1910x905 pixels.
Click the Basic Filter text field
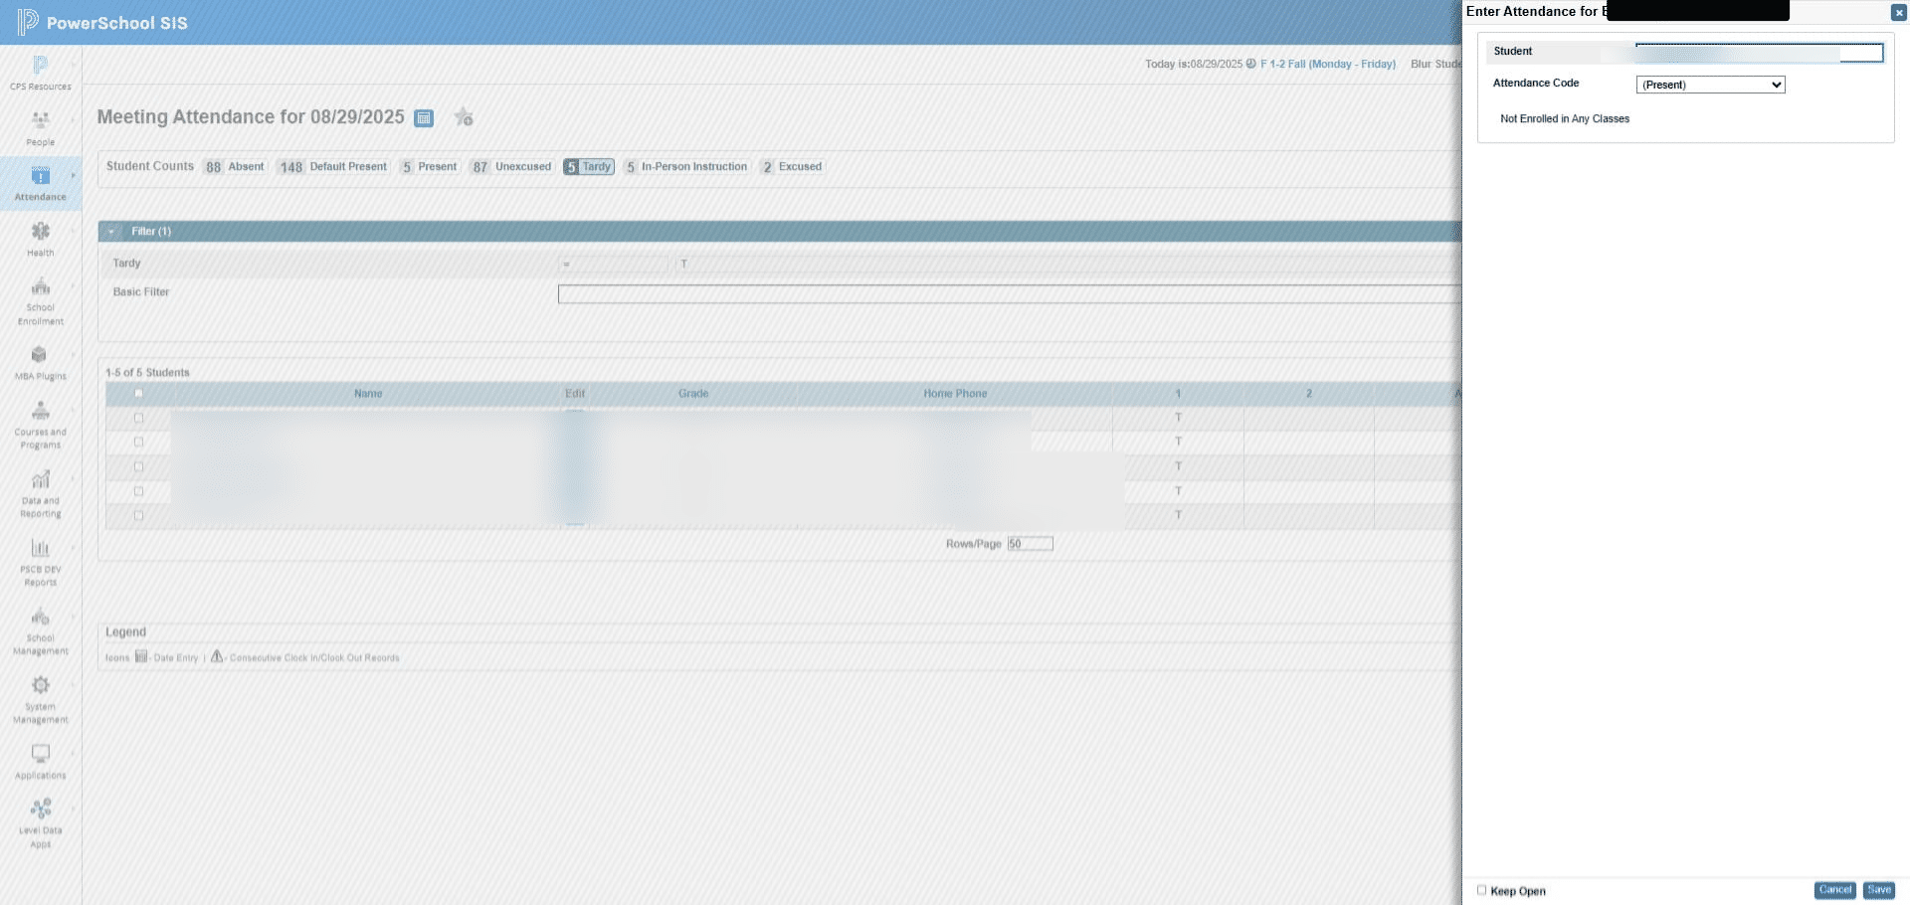(x=1009, y=293)
